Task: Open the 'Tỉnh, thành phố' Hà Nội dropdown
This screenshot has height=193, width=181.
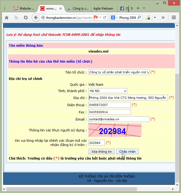Action: [108, 91]
